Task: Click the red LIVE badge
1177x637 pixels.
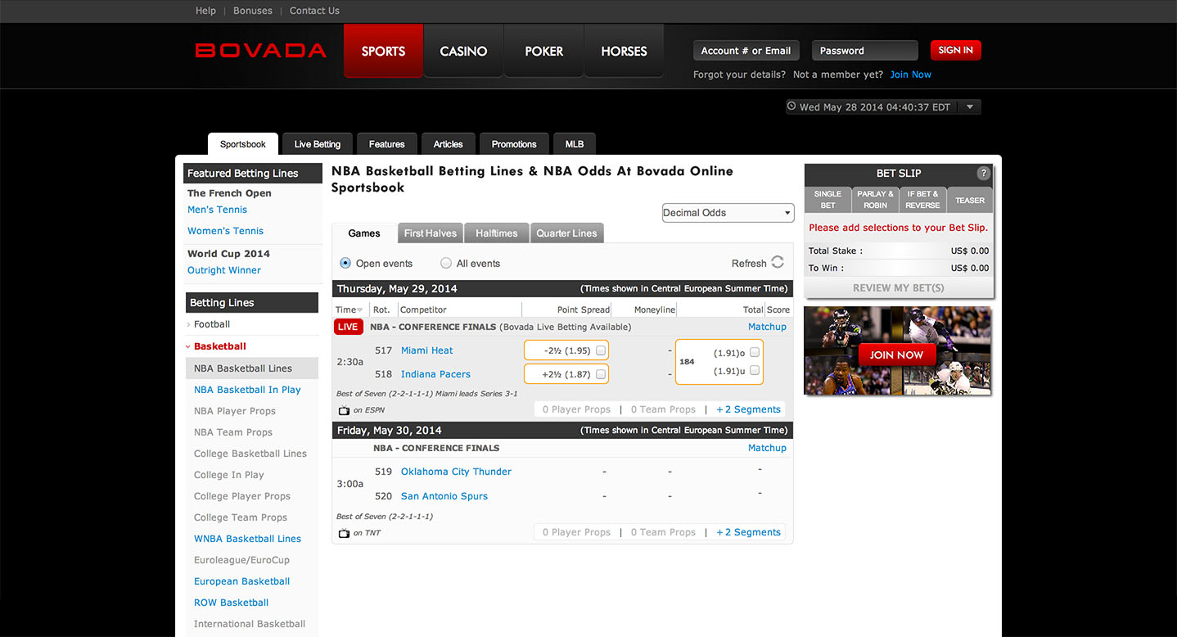Action: [348, 327]
